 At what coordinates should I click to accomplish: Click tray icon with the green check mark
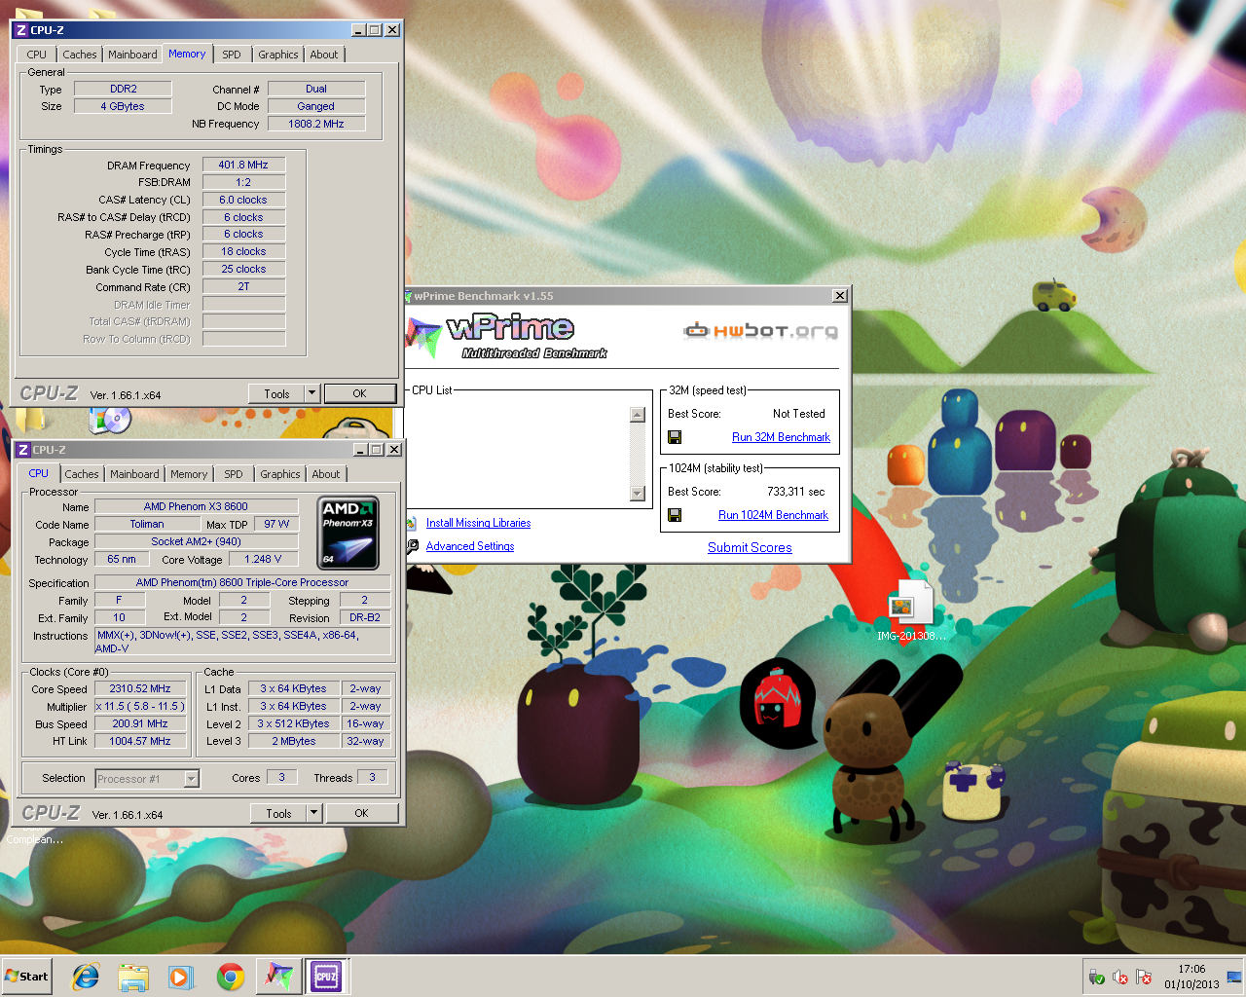(1096, 977)
